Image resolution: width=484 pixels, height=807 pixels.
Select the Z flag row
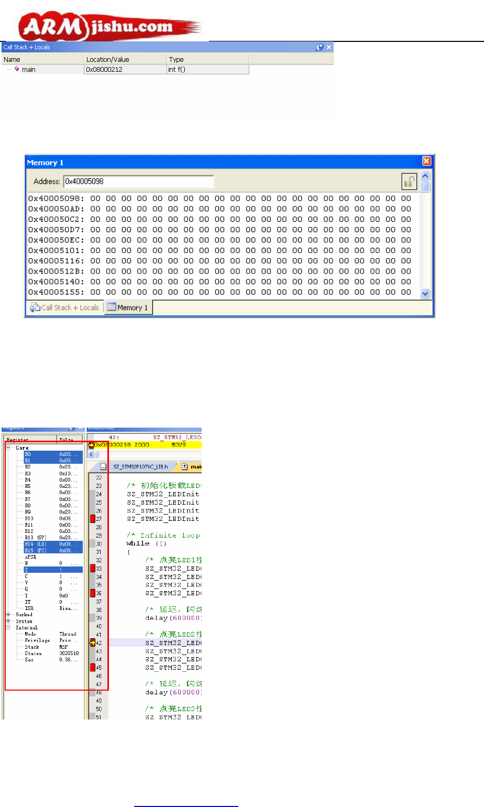click(53, 570)
